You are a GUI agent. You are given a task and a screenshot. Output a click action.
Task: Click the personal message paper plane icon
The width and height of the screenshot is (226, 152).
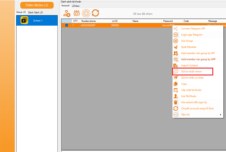(x=176, y=78)
